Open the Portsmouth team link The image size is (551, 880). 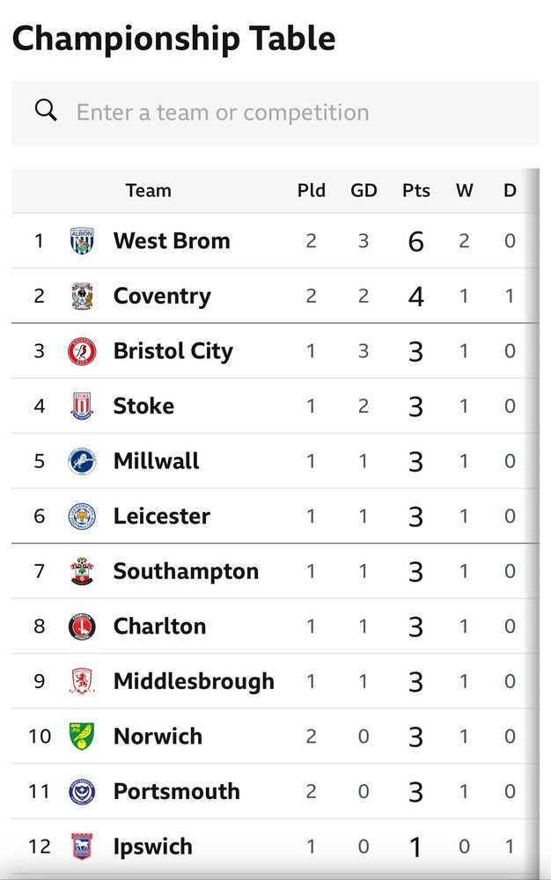(x=177, y=791)
